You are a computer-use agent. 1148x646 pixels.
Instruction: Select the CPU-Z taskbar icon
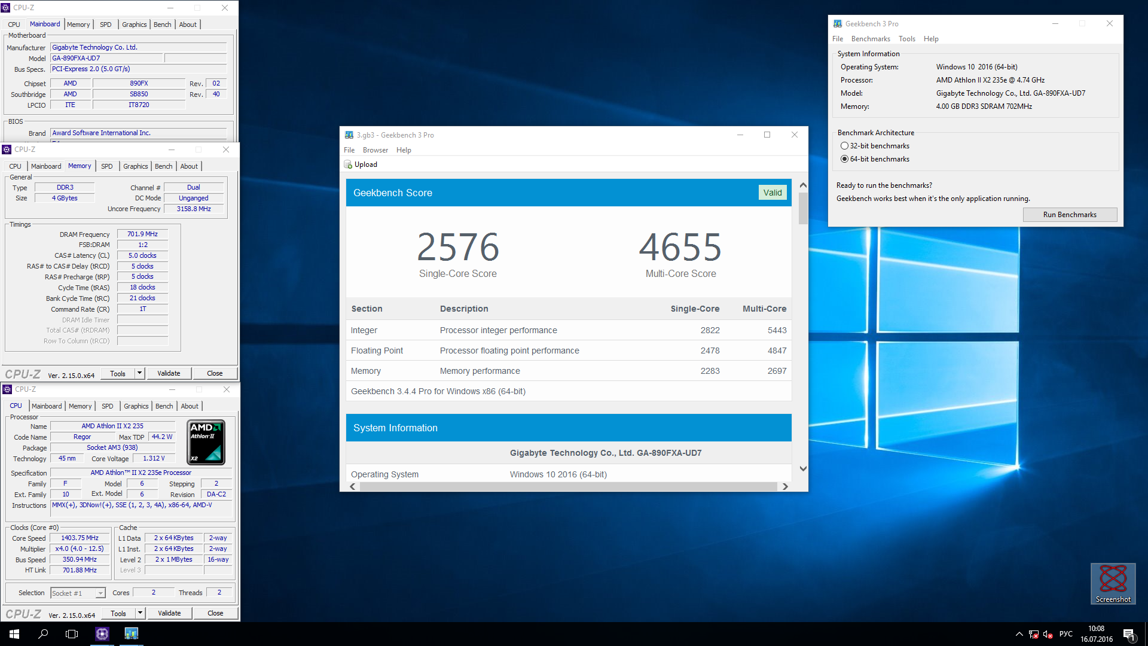(x=102, y=634)
